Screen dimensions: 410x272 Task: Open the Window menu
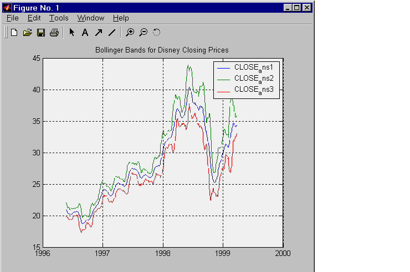click(91, 18)
